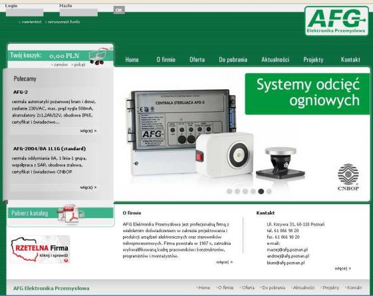Click the Polecamy heading
Screen dimensions: 373x296
point(25,78)
